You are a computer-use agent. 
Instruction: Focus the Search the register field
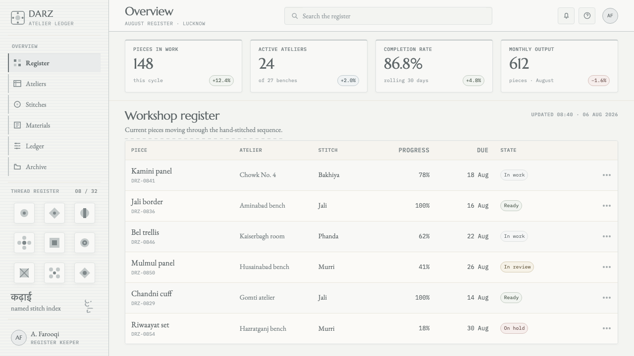[x=388, y=16]
